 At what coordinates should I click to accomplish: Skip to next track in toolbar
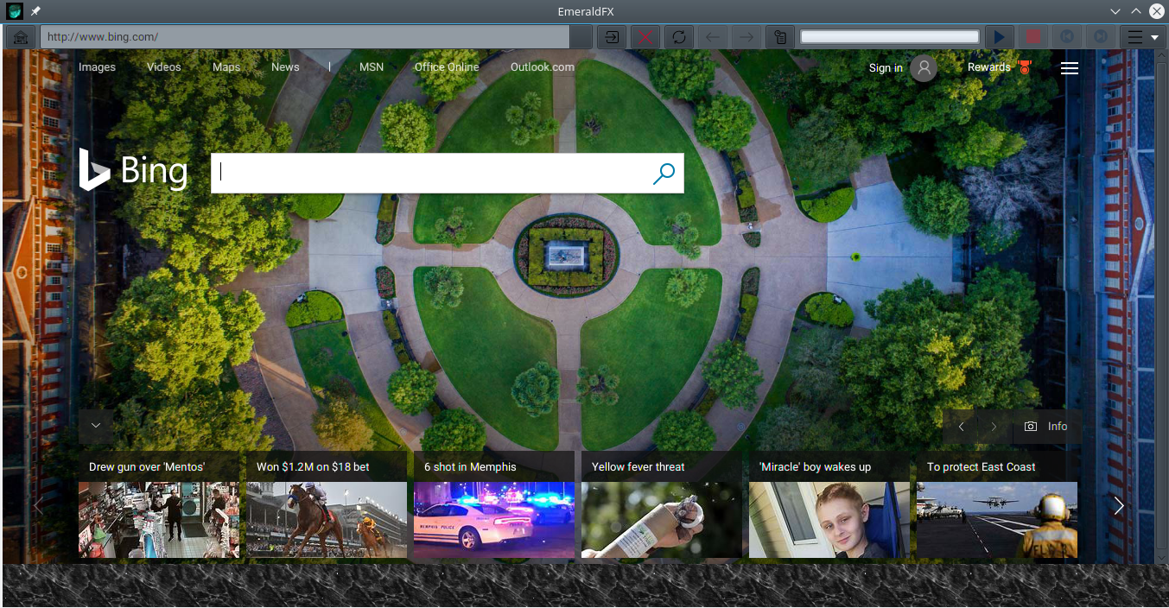1100,37
